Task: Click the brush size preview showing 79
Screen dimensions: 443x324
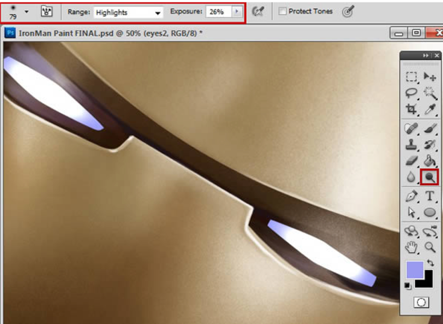Action: click(13, 12)
